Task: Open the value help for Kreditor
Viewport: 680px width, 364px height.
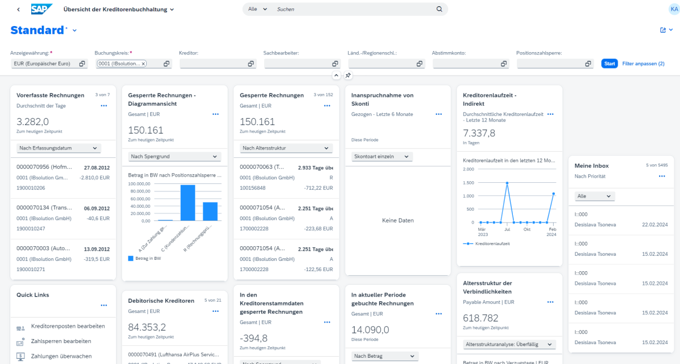Action: (250, 64)
